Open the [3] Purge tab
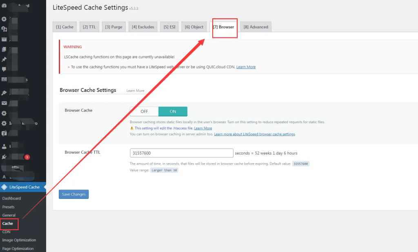This screenshot has height=252, width=418. pyautogui.click(x=113, y=27)
